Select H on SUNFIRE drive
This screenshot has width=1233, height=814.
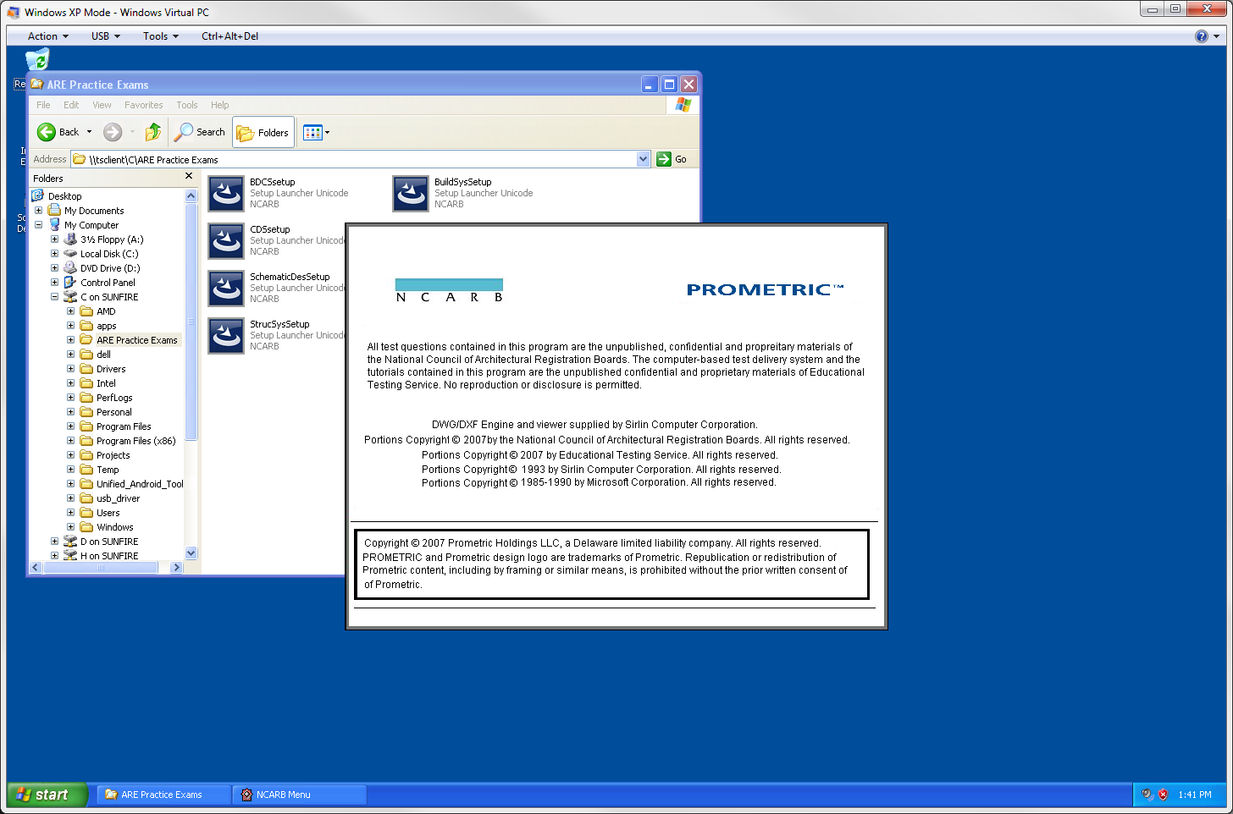point(109,556)
